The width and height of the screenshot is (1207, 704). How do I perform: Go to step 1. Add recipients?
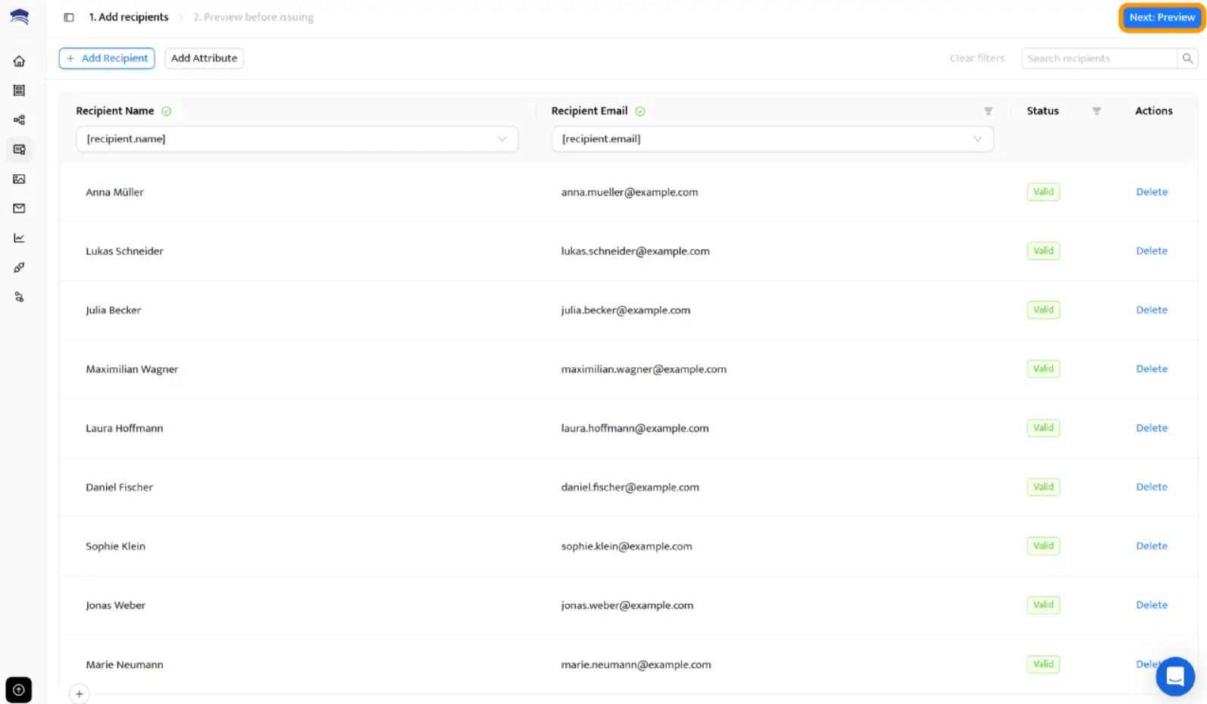129,17
